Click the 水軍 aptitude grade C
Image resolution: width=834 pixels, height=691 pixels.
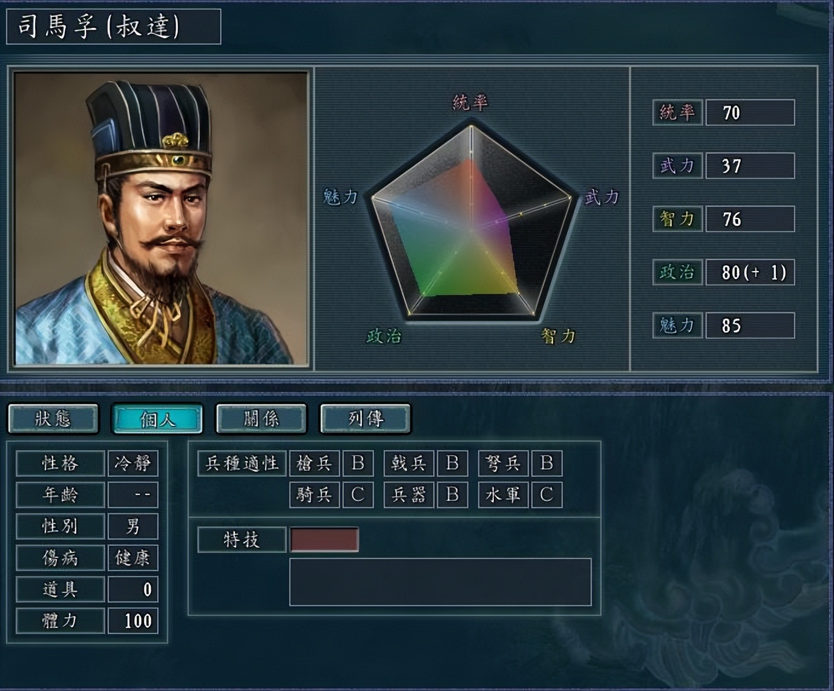tap(547, 495)
